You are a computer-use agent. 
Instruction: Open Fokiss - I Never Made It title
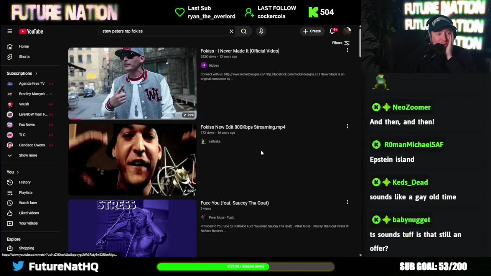coord(240,51)
